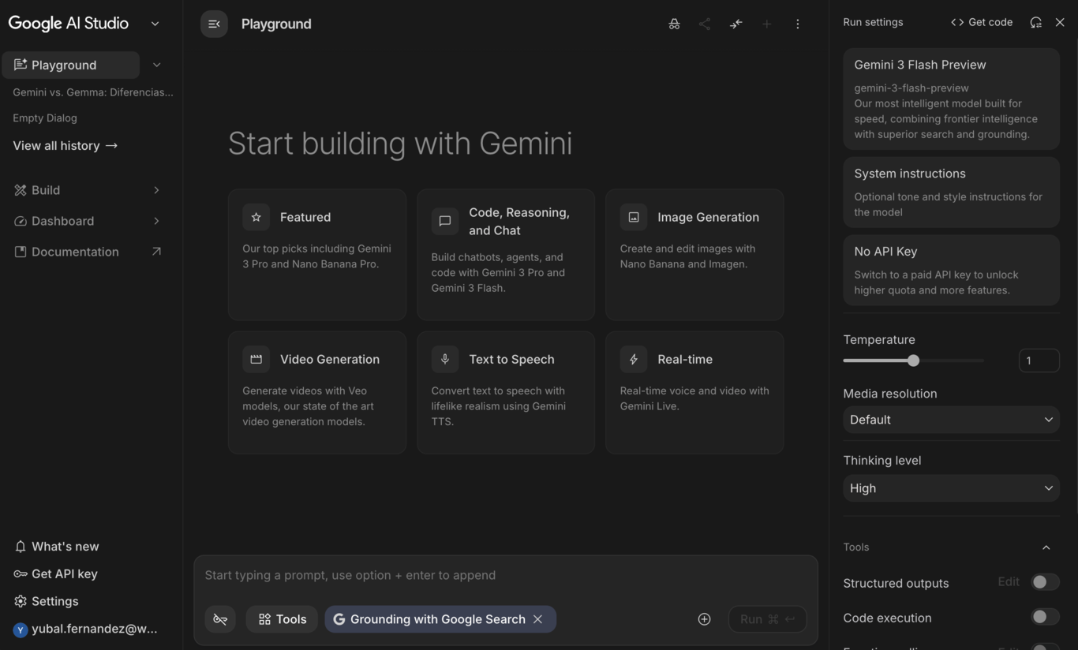Image resolution: width=1078 pixels, height=650 pixels.
Task: Close the Run settings panel
Action: [x=1060, y=22]
